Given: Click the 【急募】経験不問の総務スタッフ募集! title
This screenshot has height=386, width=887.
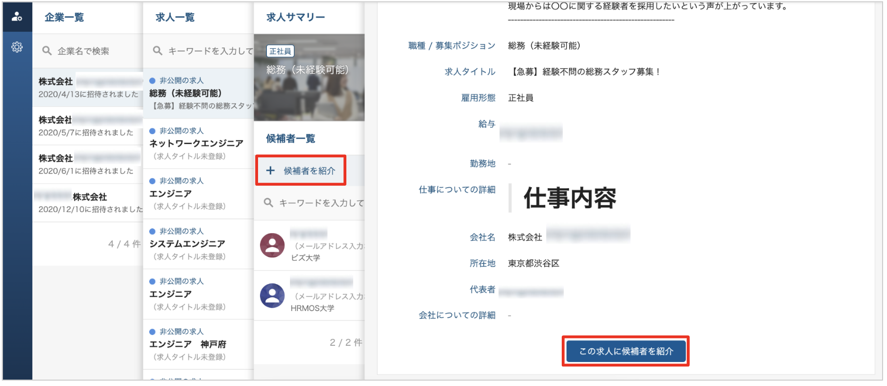Looking at the screenshot, I should 585,72.
